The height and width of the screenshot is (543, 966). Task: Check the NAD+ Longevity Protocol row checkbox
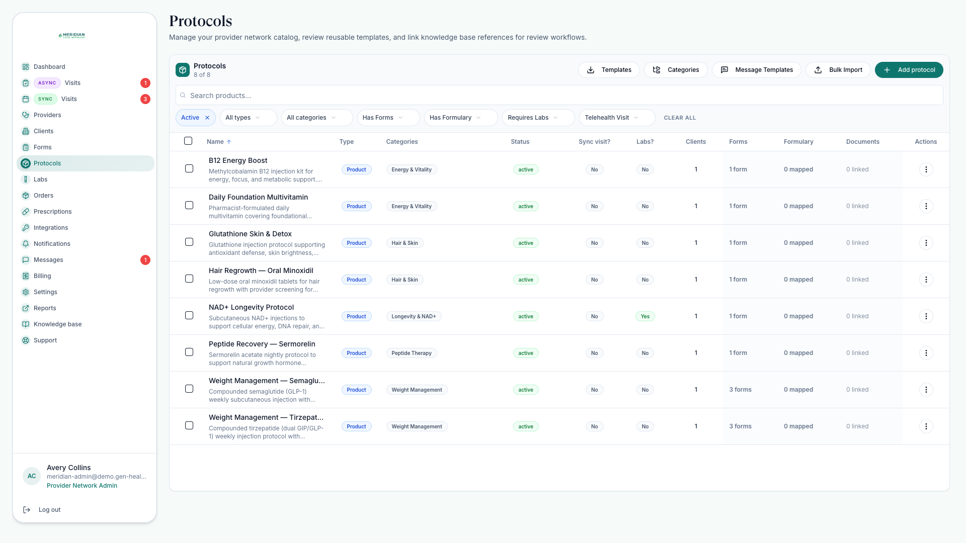[x=189, y=315]
